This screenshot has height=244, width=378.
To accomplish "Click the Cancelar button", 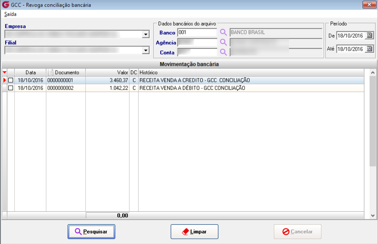I will point(298,232).
